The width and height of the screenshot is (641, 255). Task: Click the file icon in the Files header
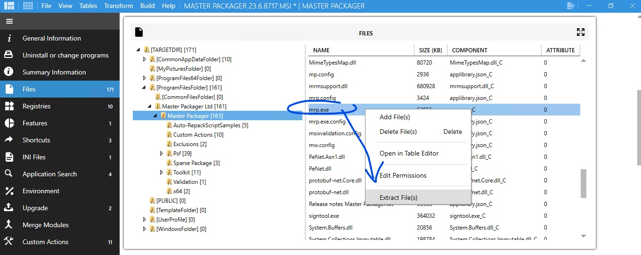click(x=138, y=32)
